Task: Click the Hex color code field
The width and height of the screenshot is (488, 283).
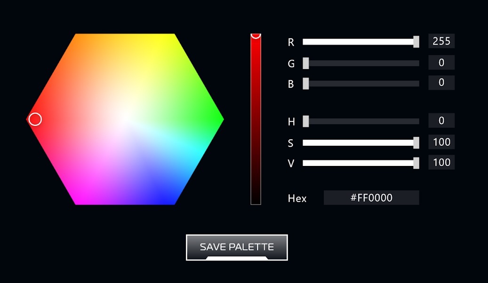Action: (371, 198)
